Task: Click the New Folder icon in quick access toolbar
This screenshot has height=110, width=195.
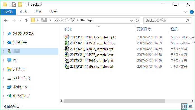Action: (20, 4)
